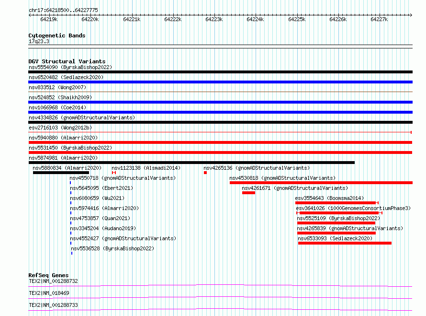The height and width of the screenshot is (316, 426).
Task: Select the esv3641026 red variant bar
Action: click(339, 213)
